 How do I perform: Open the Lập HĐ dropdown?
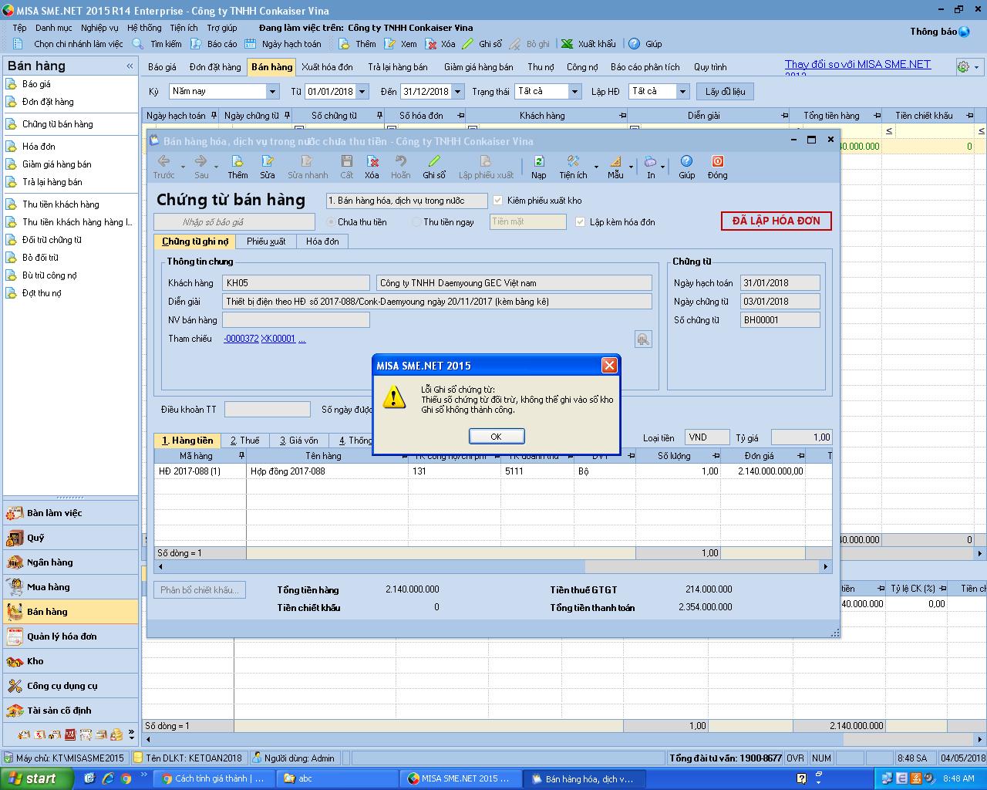point(682,91)
